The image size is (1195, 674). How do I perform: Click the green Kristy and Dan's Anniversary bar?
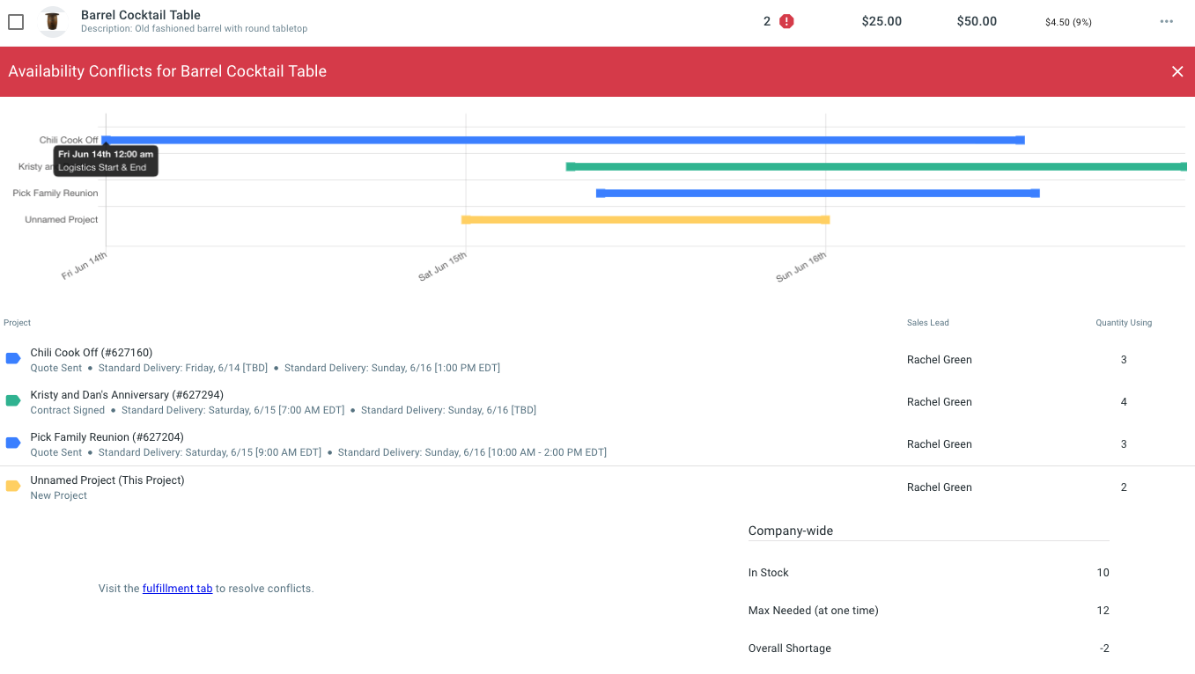(x=876, y=166)
